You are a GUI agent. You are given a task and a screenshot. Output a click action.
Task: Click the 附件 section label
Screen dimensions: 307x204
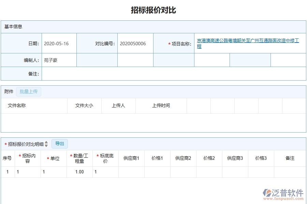click(x=8, y=91)
